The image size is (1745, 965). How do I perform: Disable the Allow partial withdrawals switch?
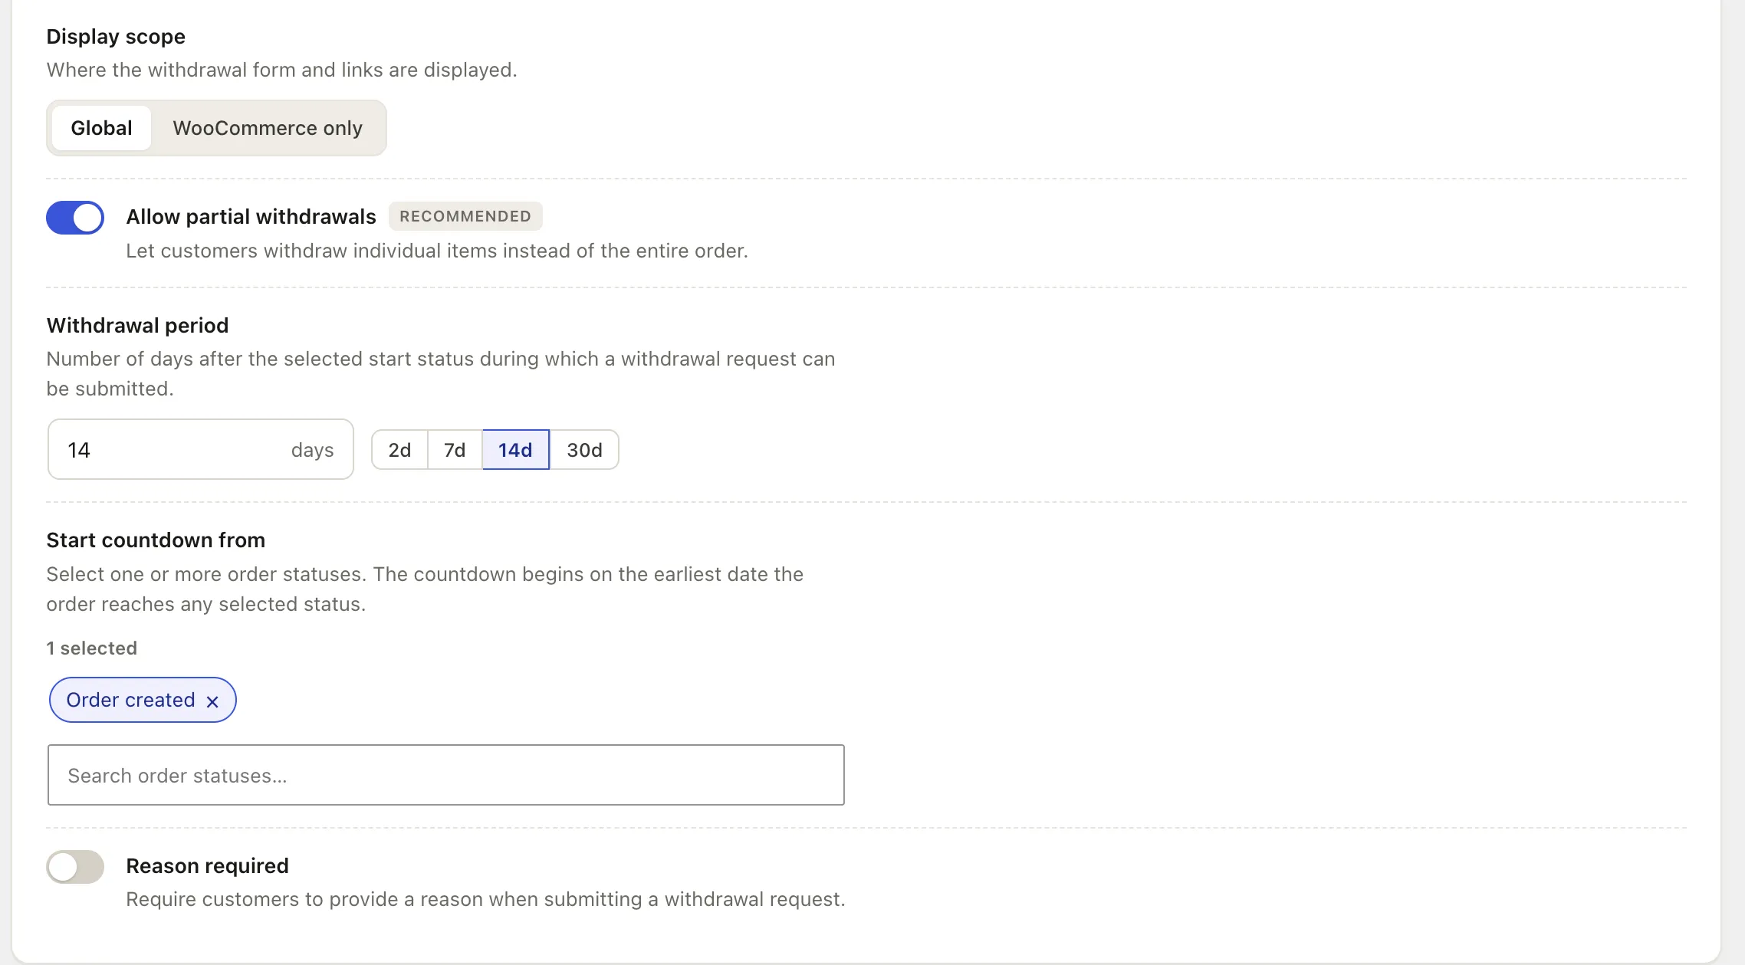(x=75, y=218)
